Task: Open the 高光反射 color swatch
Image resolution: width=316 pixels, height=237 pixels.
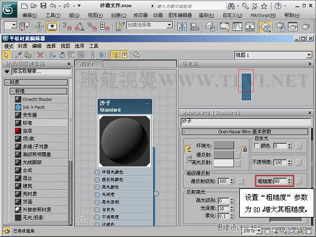Action: point(224,163)
